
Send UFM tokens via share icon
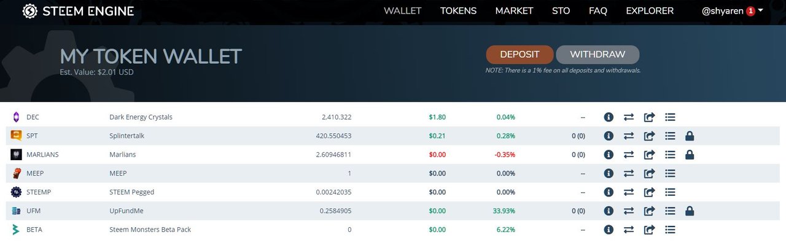[650, 211]
